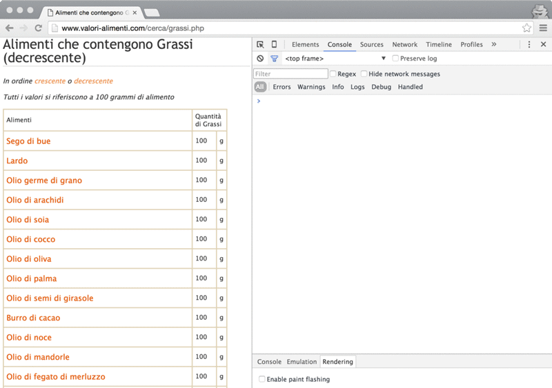Click the inspect element picker icon
Image resolution: width=552 pixels, height=388 pixels.
click(x=260, y=44)
